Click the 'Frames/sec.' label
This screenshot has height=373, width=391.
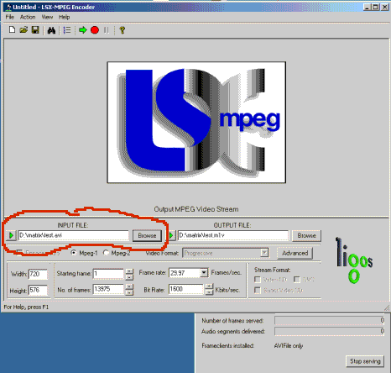coord(227,272)
